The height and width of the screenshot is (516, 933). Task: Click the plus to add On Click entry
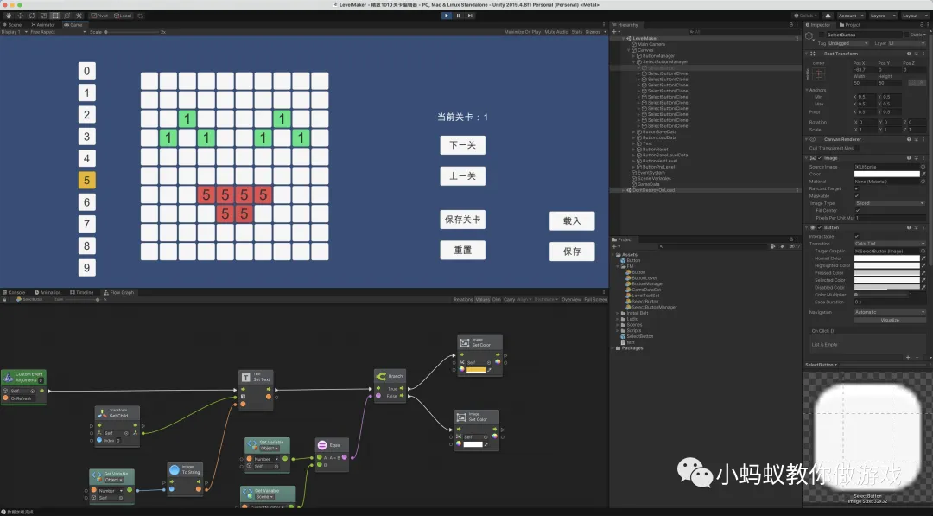pyautogui.click(x=907, y=357)
